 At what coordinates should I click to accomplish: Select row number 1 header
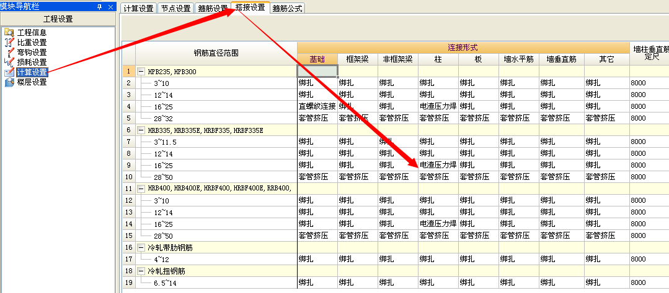(x=129, y=72)
